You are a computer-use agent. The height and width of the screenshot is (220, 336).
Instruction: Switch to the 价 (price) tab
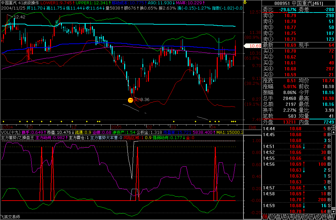[272, 217]
